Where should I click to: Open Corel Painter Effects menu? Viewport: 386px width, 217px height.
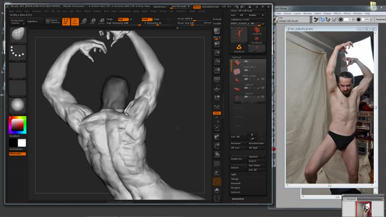point(337,14)
